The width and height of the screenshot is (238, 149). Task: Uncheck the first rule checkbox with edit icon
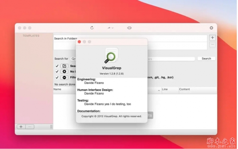tap(57, 66)
